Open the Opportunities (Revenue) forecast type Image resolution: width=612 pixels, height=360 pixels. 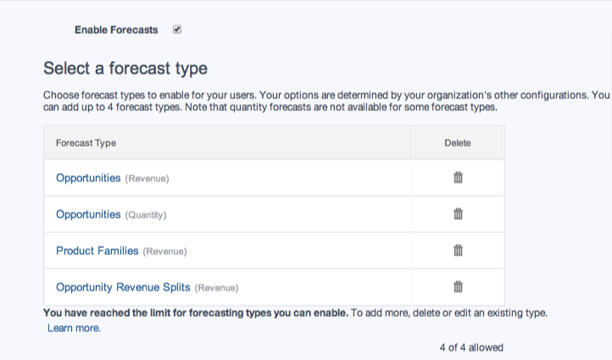pyautogui.click(x=88, y=178)
